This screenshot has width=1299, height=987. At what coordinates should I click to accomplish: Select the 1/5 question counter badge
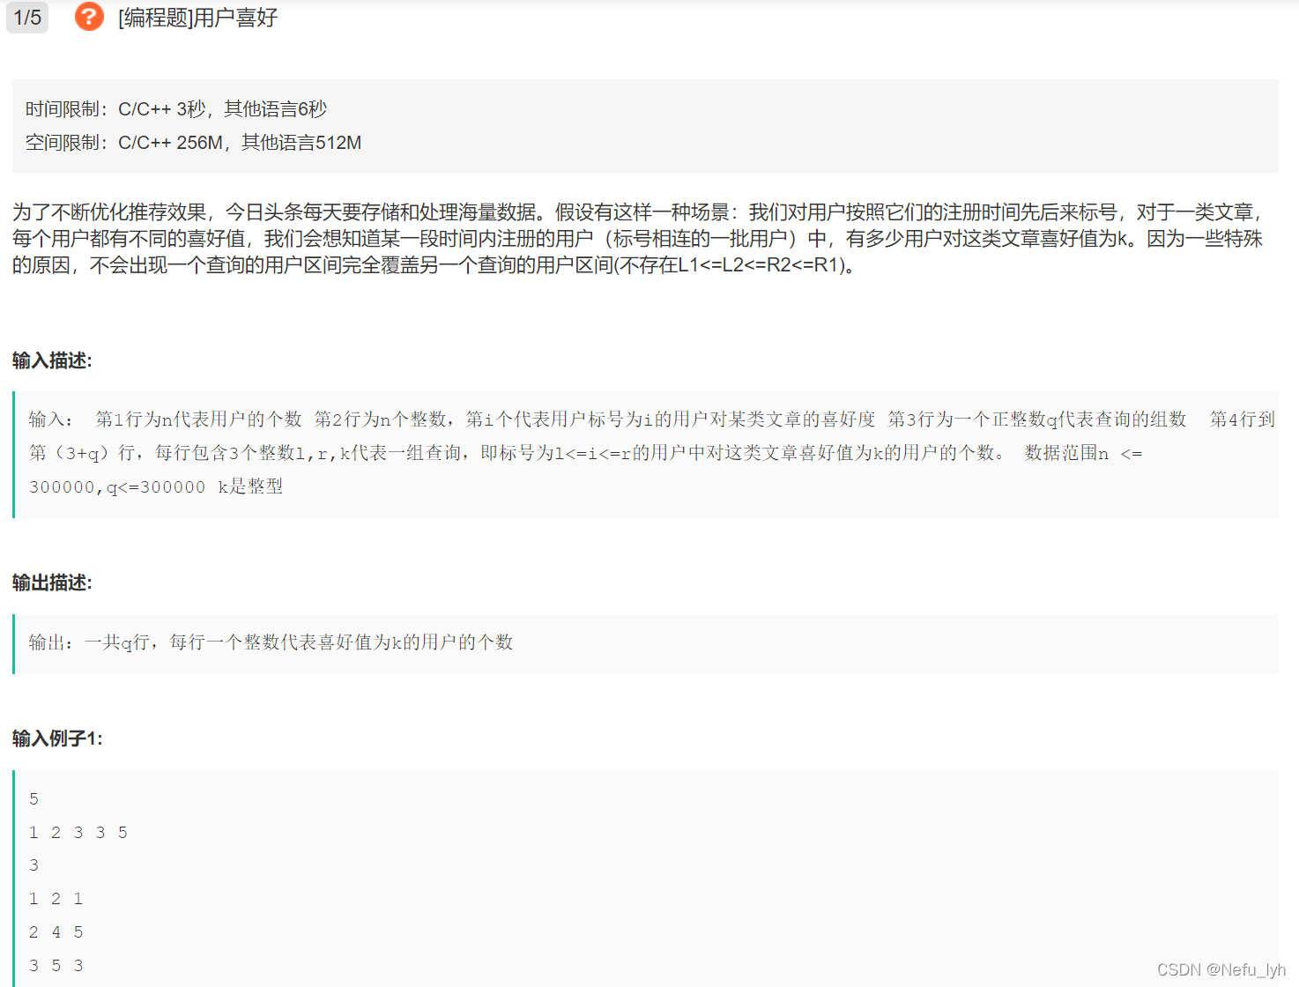(27, 18)
